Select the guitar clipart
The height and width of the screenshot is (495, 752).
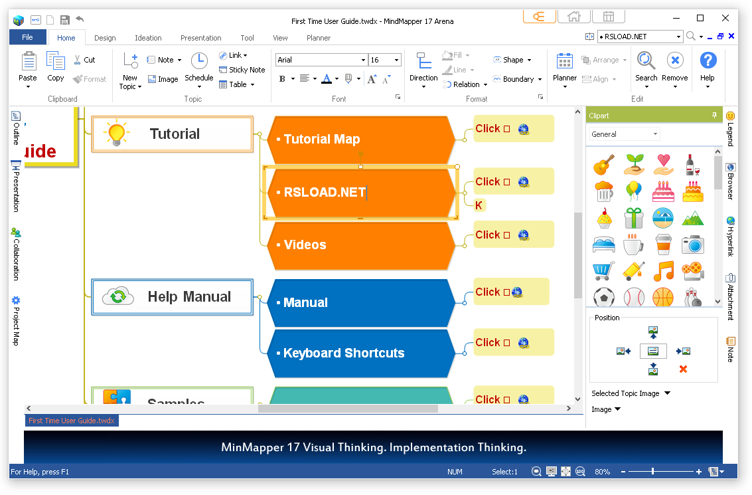point(604,165)
